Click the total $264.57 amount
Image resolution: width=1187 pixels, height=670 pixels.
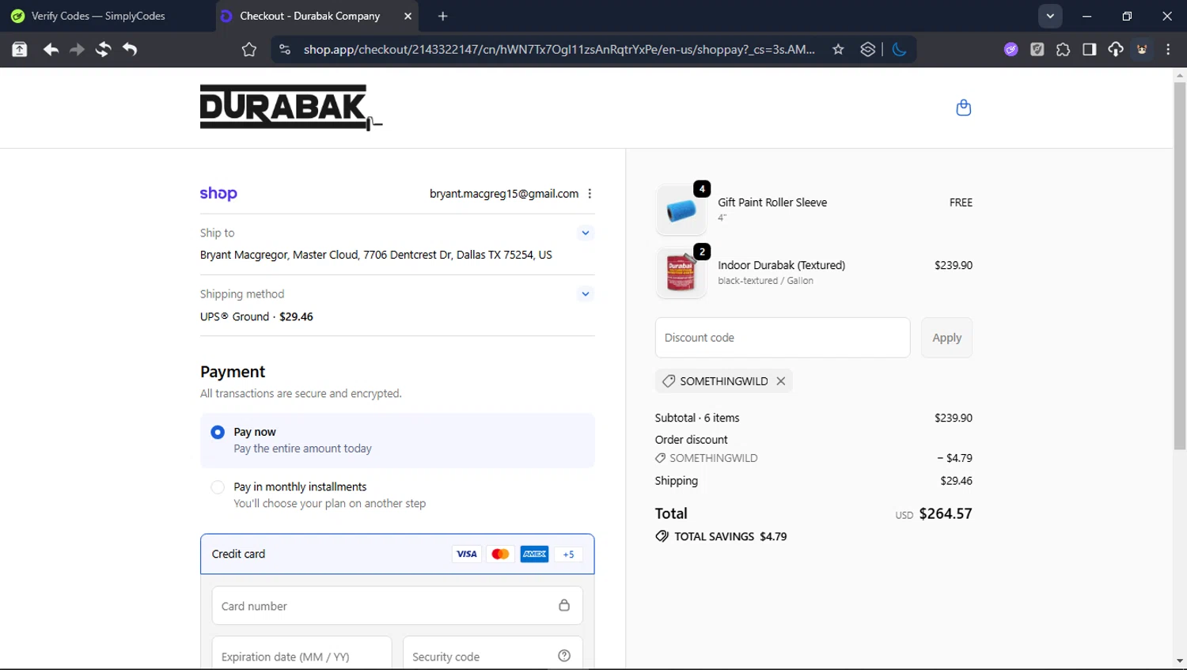pos(946,513)
